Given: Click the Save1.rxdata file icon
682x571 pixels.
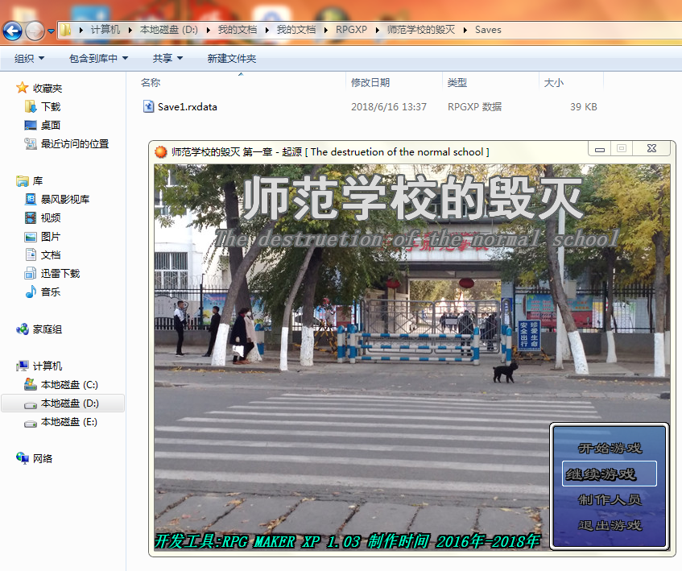Looking at the screenshot, I should click(x=148, y=106).
